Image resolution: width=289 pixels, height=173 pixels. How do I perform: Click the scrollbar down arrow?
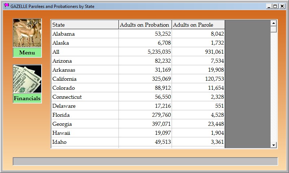[273, 145]
